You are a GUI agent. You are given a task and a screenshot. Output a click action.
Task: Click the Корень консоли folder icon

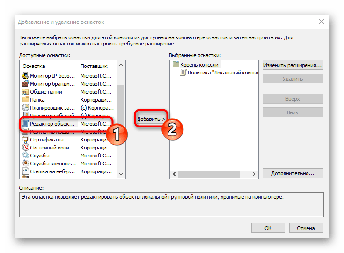tap(176, 64)
